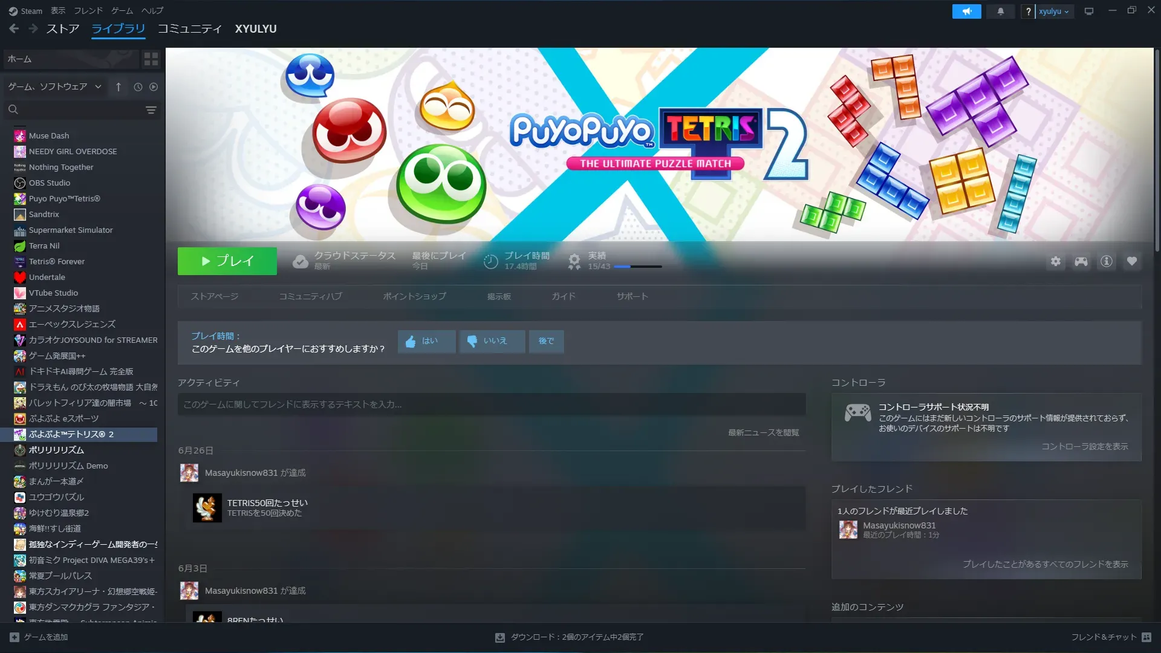Recommend the game with はい thumbs up

point(426,341)
